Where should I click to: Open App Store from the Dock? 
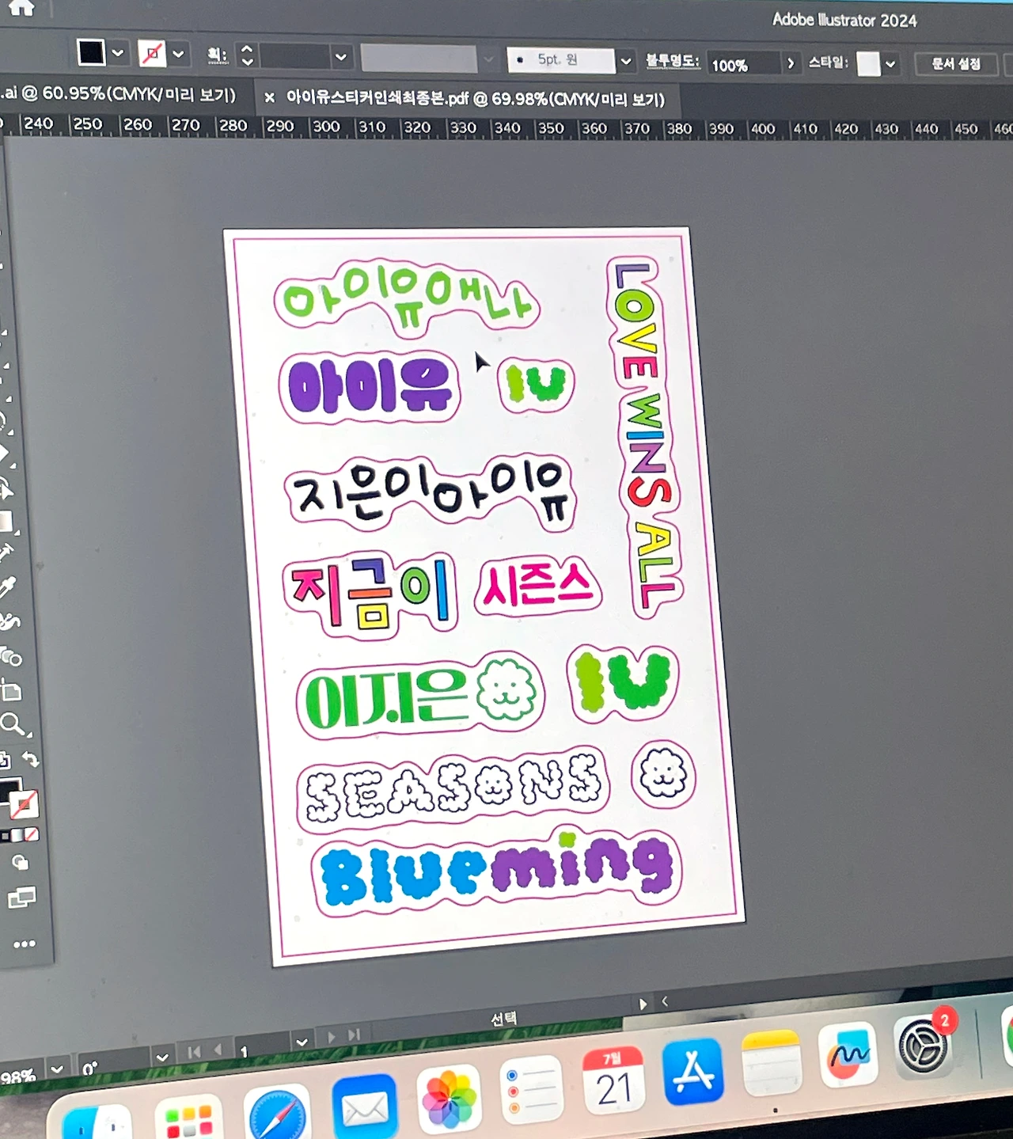694,1071
